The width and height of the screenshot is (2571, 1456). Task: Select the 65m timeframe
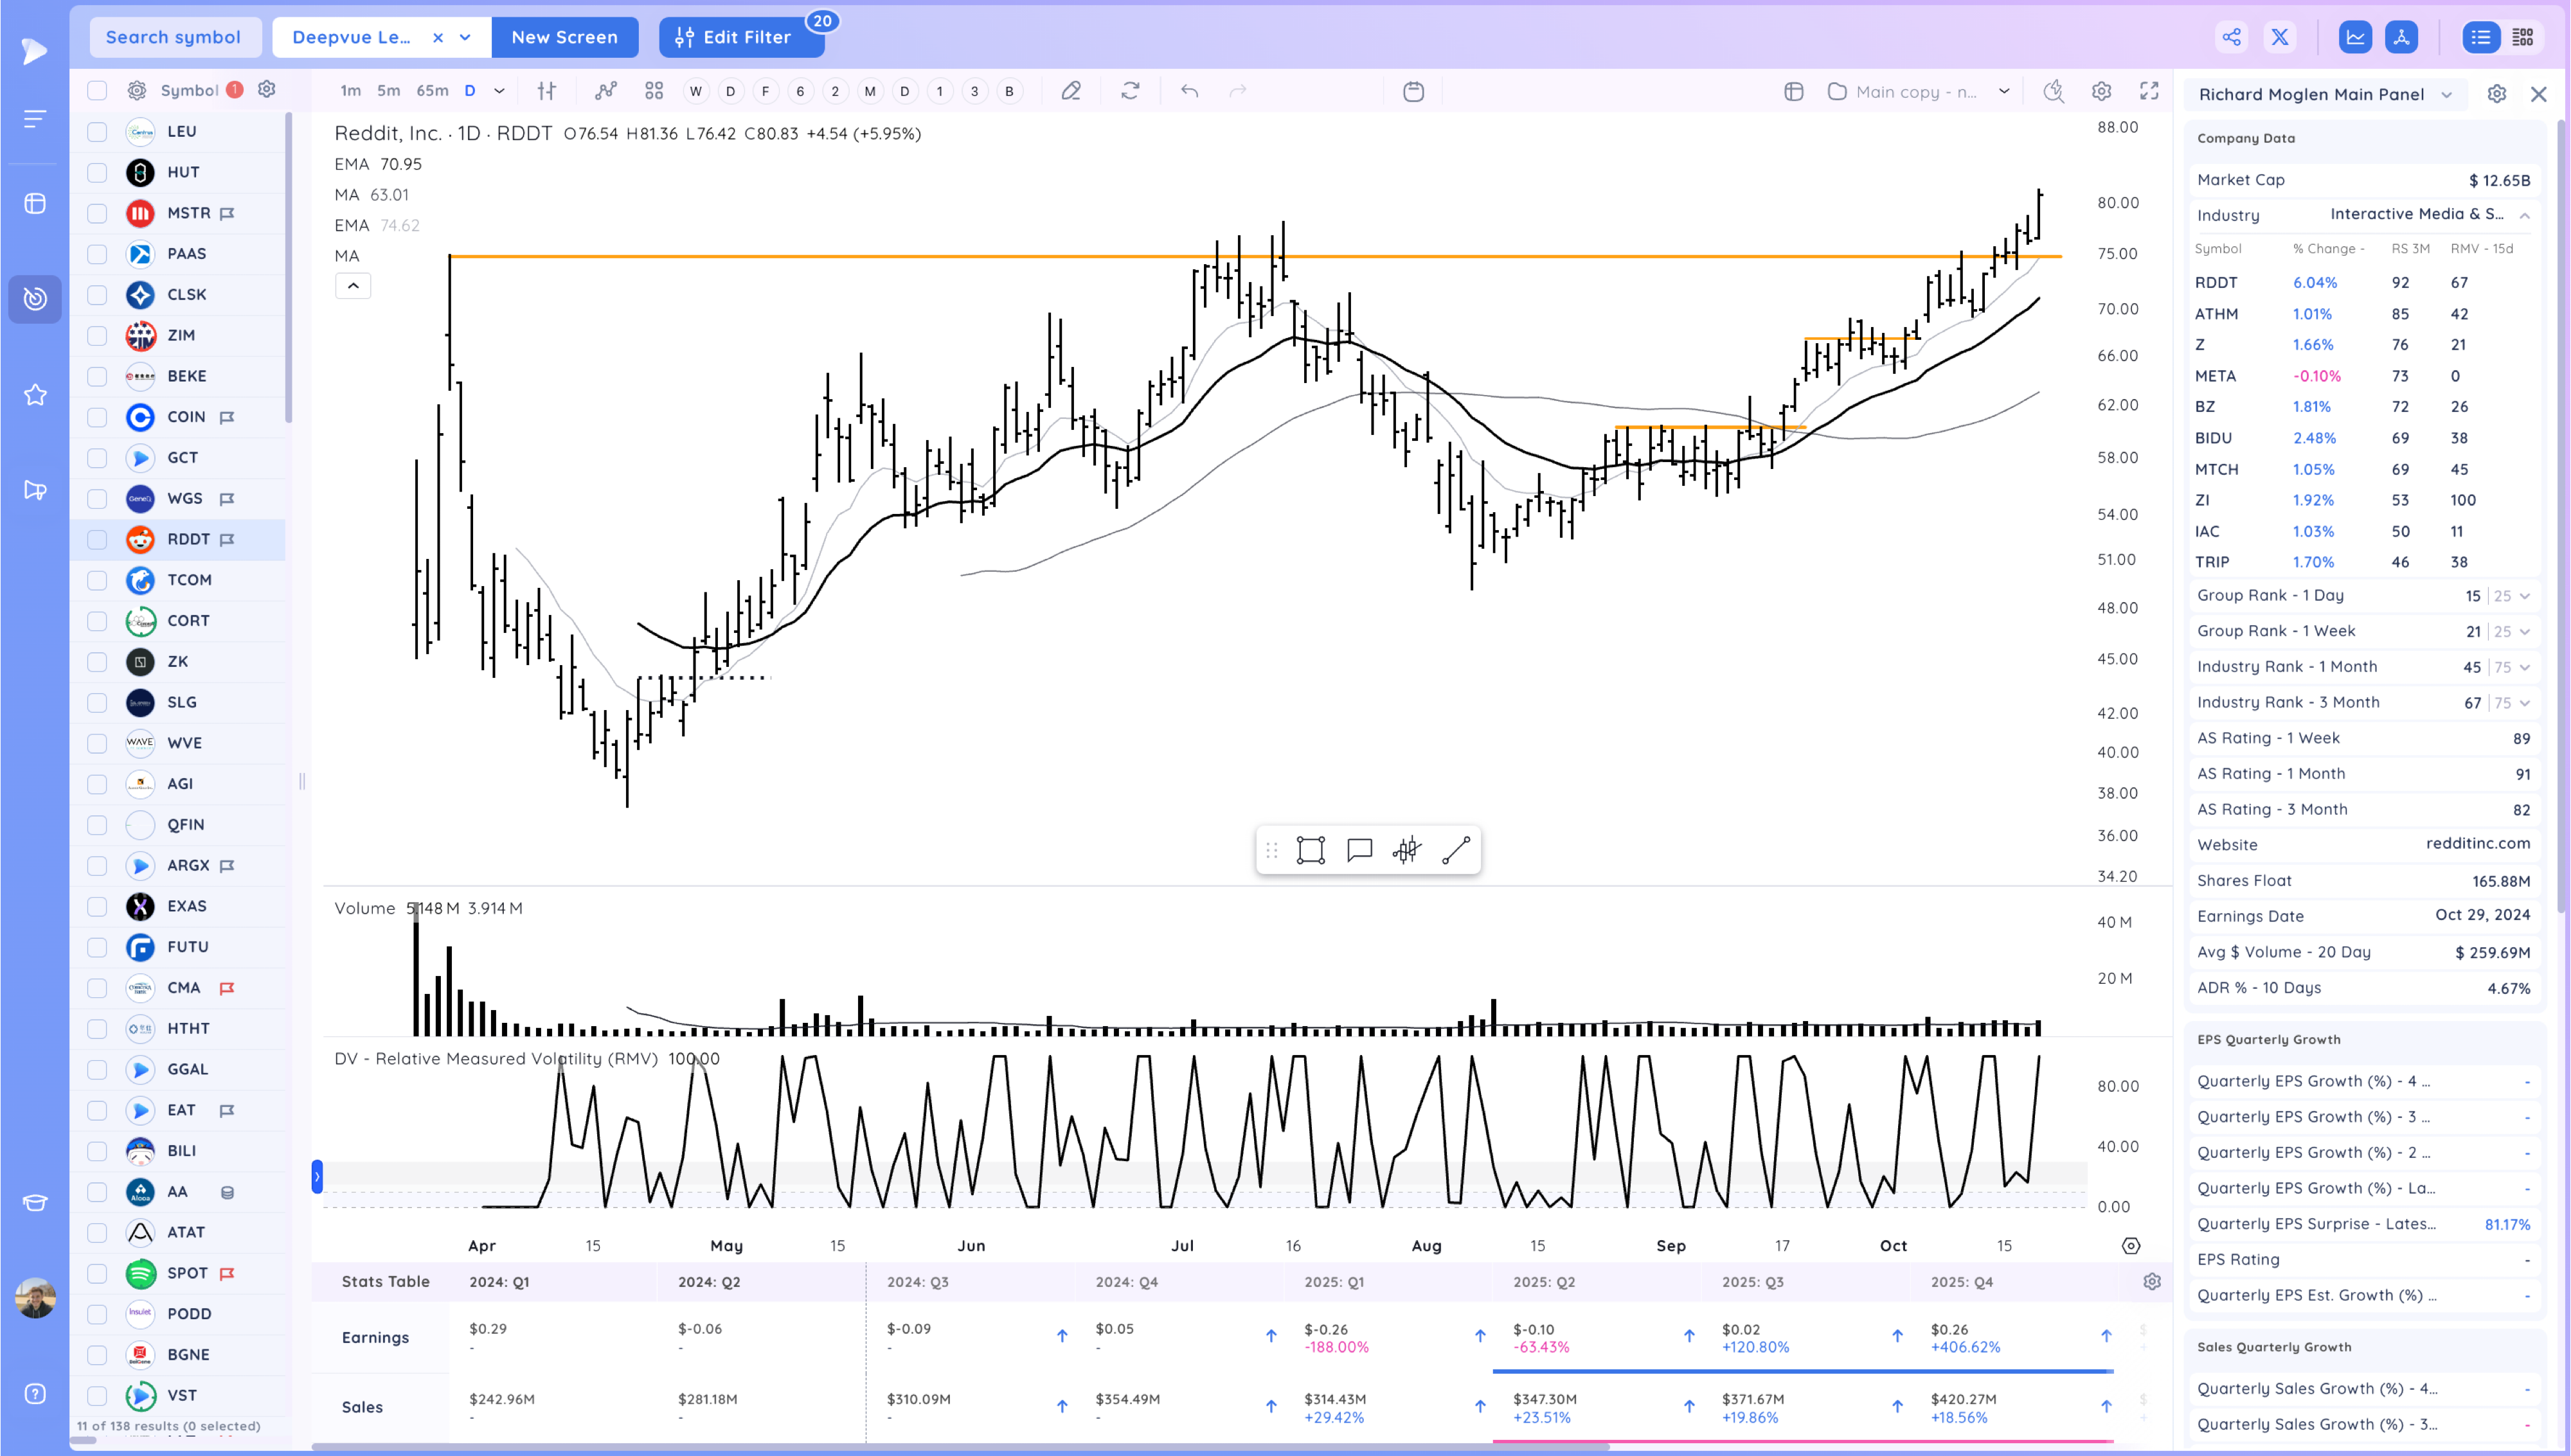pos(432,91)
